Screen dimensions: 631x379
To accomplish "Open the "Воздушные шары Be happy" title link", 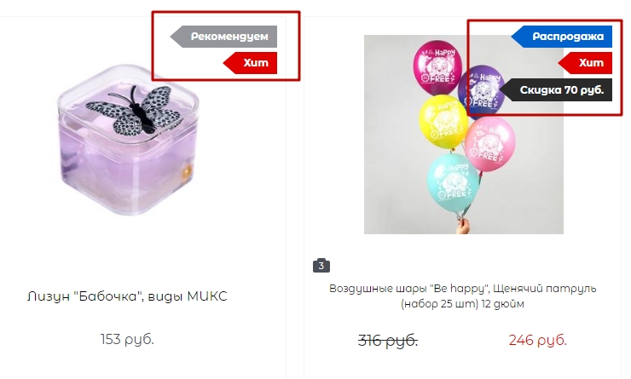I will (x=462, y=296).
